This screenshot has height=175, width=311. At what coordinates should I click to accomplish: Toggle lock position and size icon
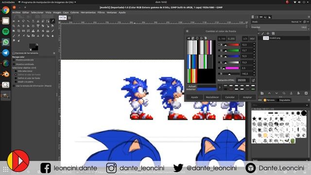point(268,34)
